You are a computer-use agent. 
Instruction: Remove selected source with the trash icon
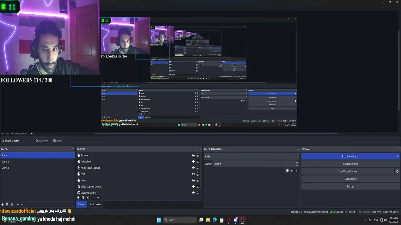[83, 197]
